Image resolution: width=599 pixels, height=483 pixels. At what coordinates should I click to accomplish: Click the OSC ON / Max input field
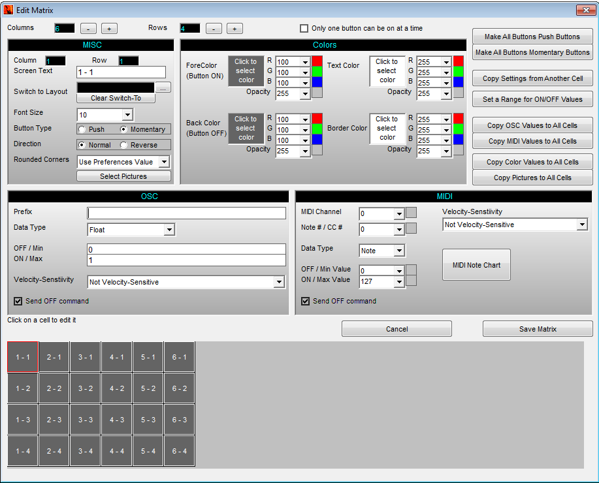(x=186, y=260)
